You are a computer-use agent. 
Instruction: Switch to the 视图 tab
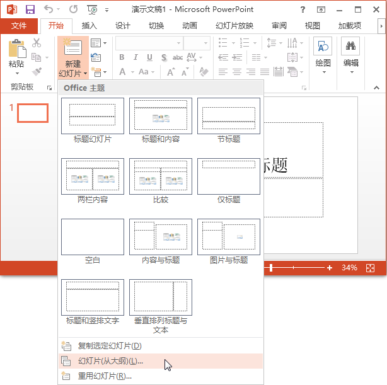click(313, 26)
